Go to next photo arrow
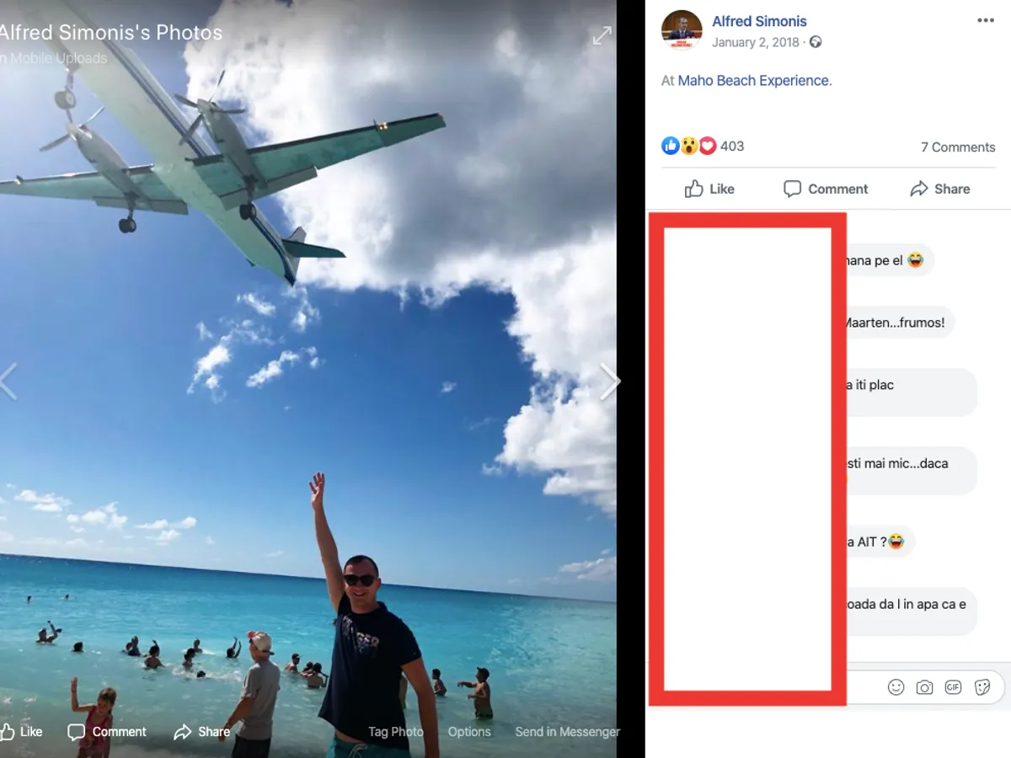Image resolution: width=1011 pixels, height=758 pixels. 609,382
